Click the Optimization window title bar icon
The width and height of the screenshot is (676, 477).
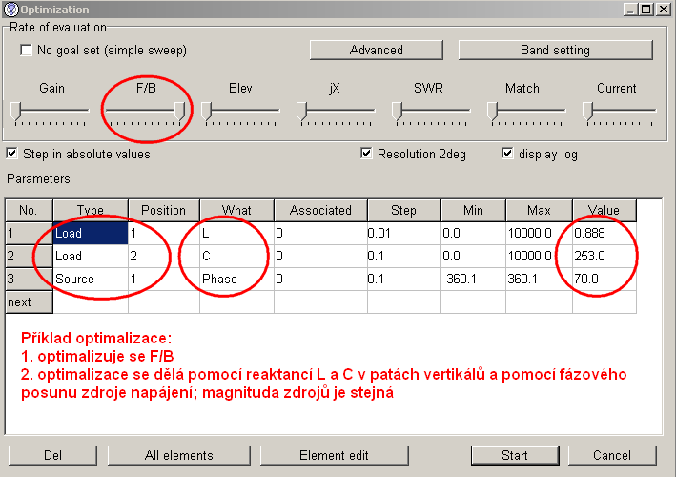pyautogui.click(x=10, y=9)
